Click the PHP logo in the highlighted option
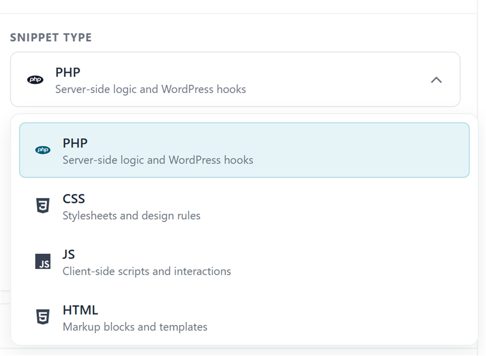Viewport: 486px width, 356px height. [43, 150]
